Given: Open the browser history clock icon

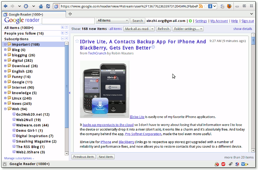Looking at the screenshot, I should pyautogui.click(x=26, y=6).
